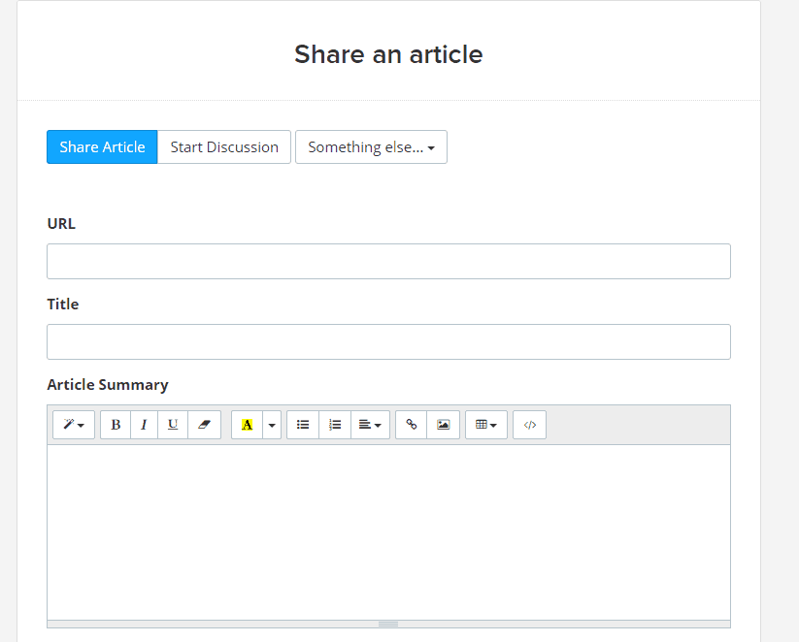Viewport: 799px width, 642px height.
Task: Open the table insert dropdown
Action: tap(486, 425)
